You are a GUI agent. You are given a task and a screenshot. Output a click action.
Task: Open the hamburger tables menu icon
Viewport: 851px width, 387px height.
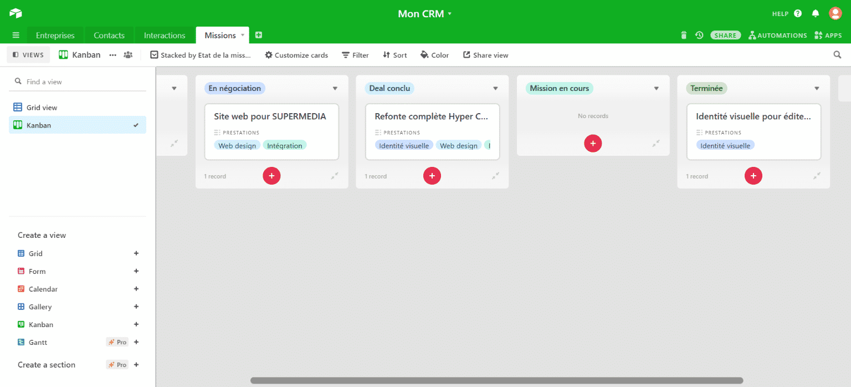point(16,35)
